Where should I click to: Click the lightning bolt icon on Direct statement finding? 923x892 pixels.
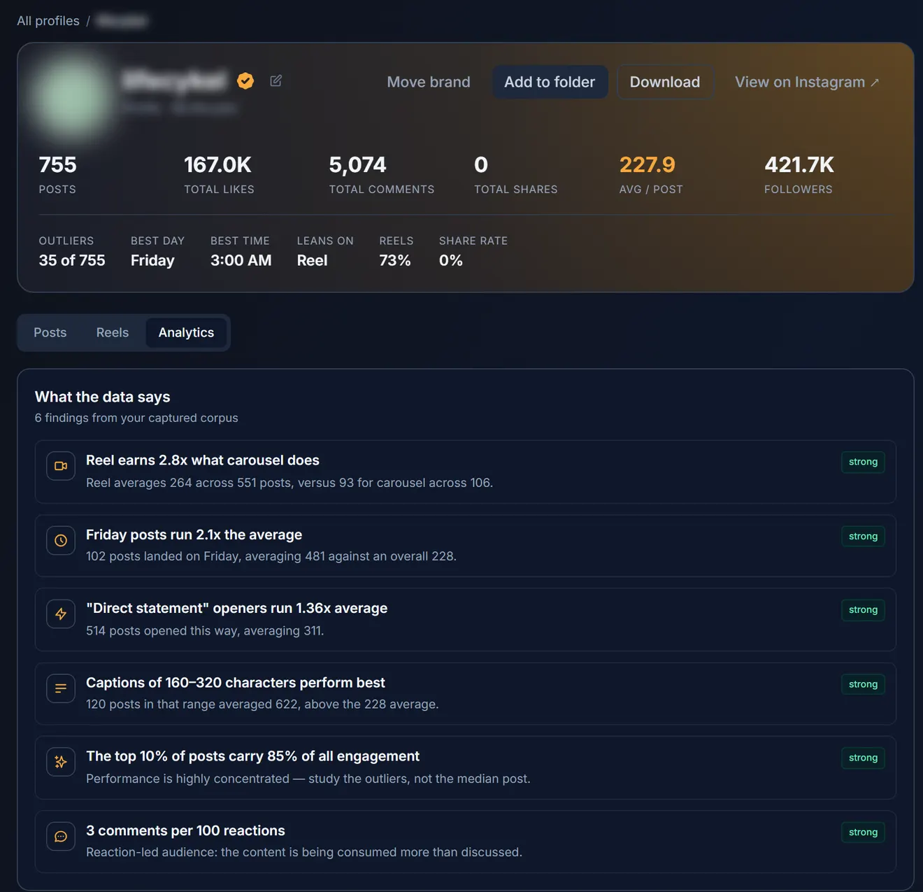click(61, 614)
